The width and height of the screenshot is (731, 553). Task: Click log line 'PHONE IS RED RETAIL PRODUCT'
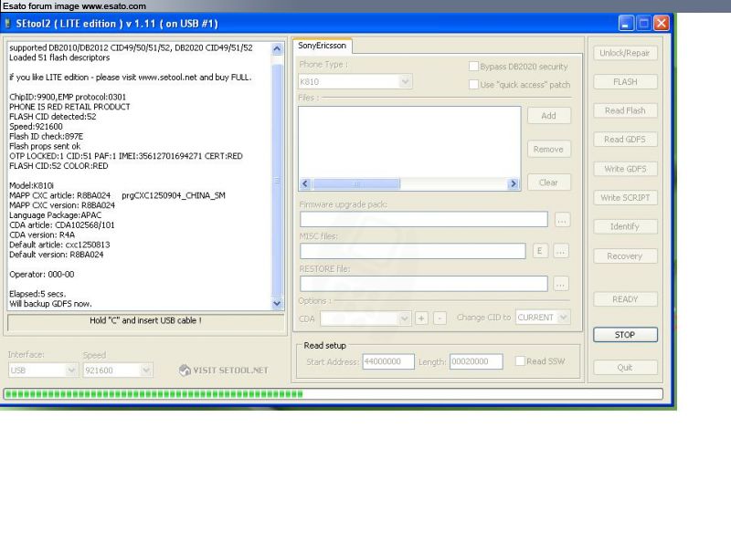69,107
